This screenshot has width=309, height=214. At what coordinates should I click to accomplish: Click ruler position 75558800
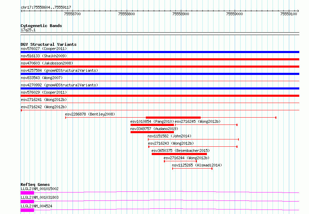(126, 14)
